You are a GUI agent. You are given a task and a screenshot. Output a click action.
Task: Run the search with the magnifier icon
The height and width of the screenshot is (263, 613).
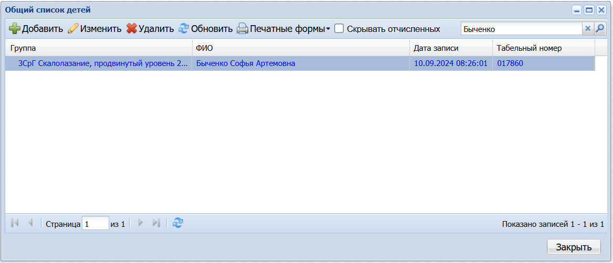tap(600, 29)
